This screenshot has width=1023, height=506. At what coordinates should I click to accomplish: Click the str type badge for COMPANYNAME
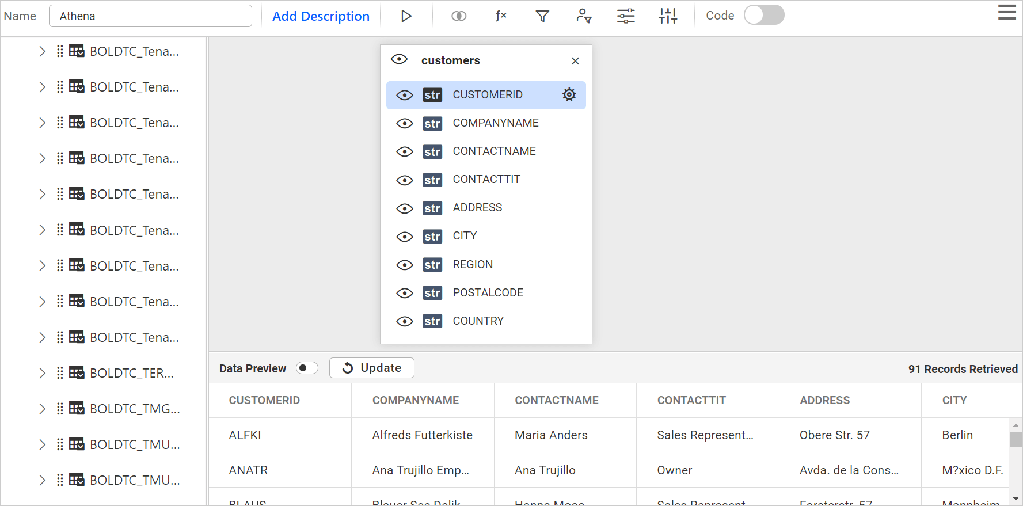tap(432, 123)
